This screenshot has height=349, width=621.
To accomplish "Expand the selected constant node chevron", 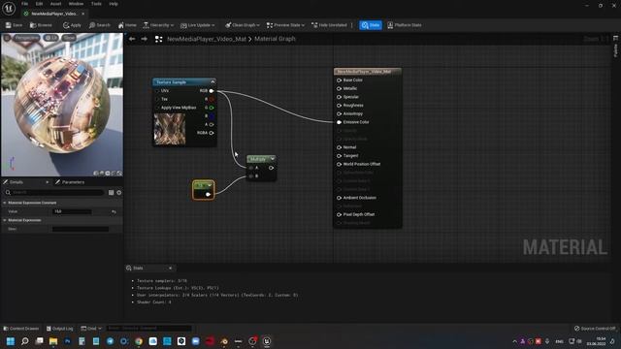I will pos(210,185).
